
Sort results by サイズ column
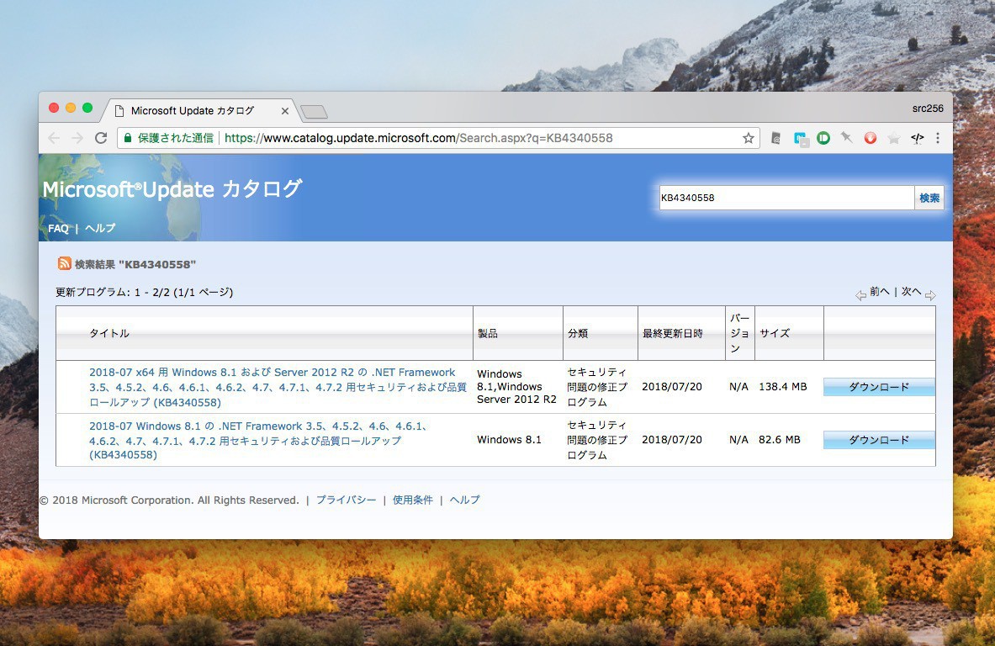coord(774,333)
